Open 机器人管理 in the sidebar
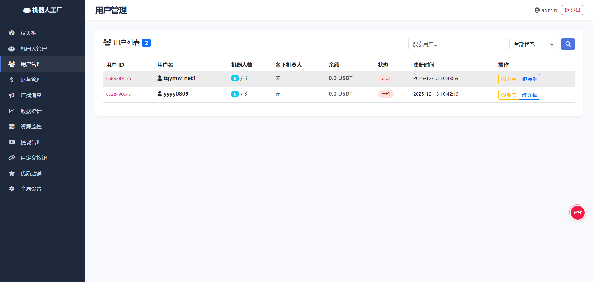The width and height of the screenshot is (593, 282). (x=33, y=49)
